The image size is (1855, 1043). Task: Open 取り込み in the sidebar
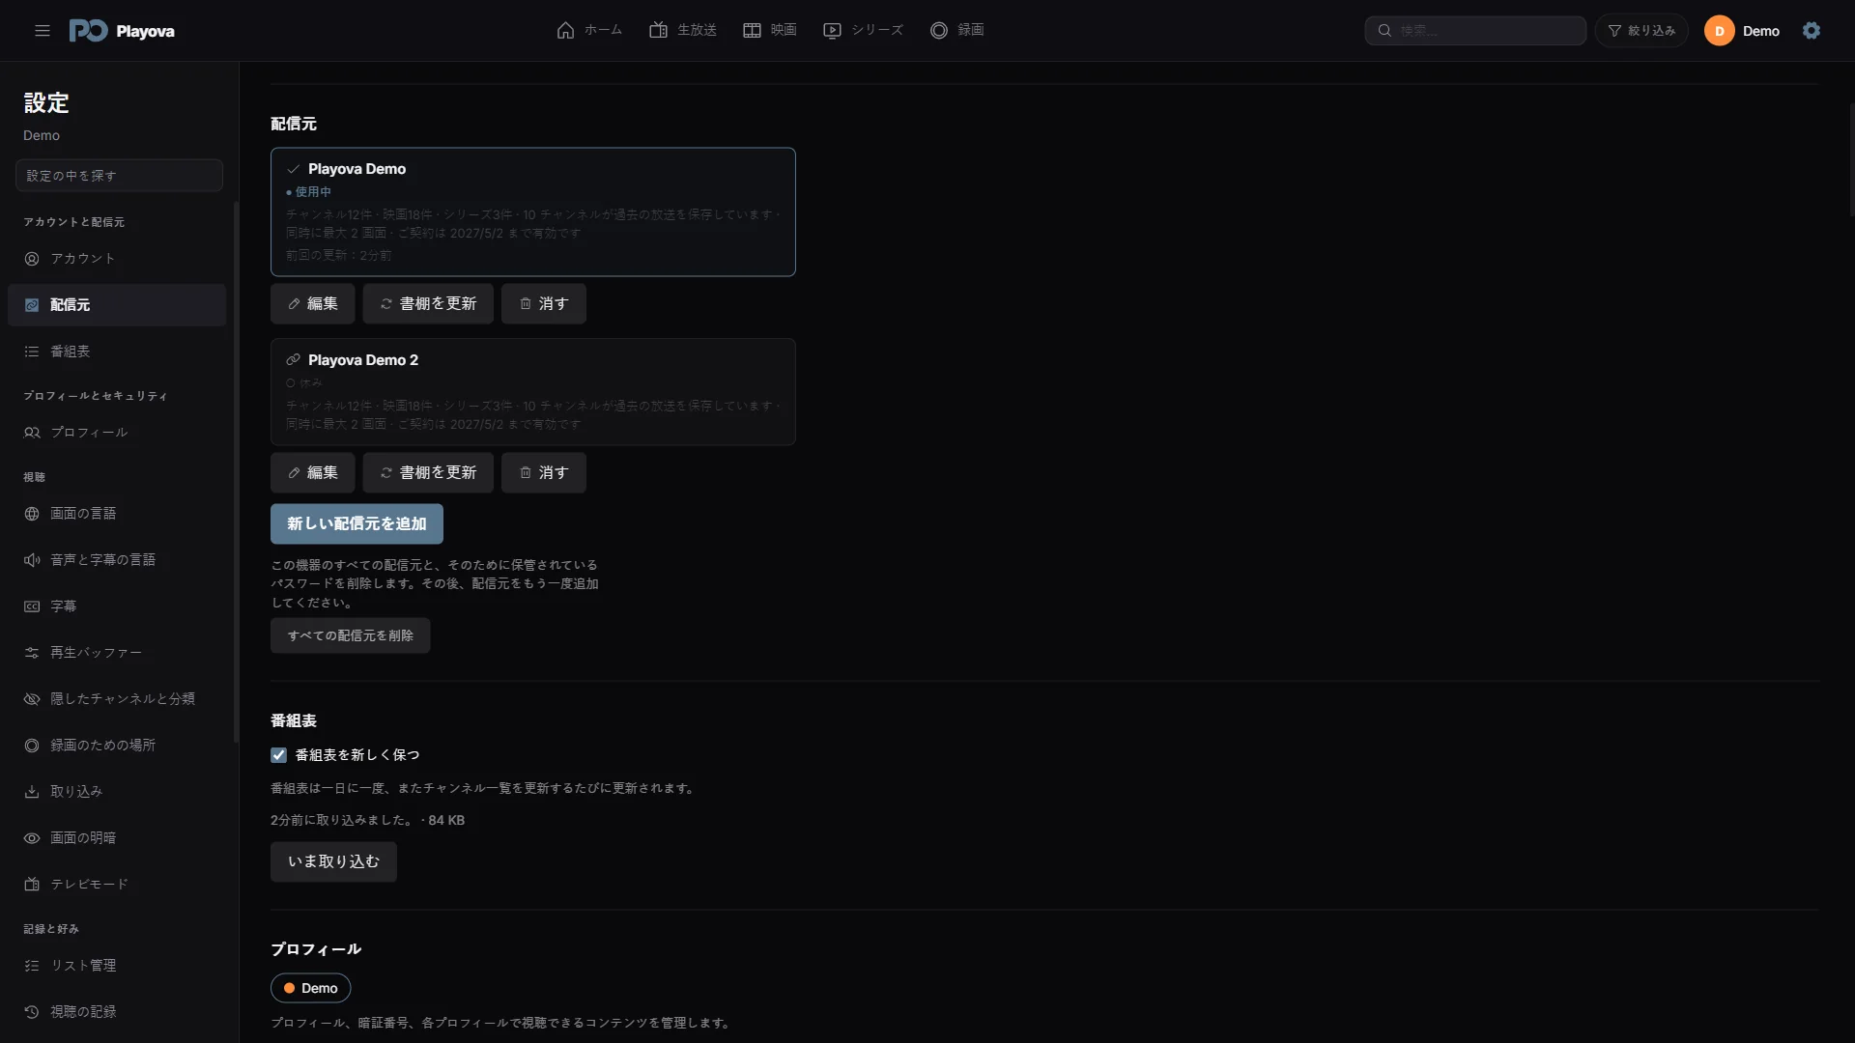coord(117,792)
